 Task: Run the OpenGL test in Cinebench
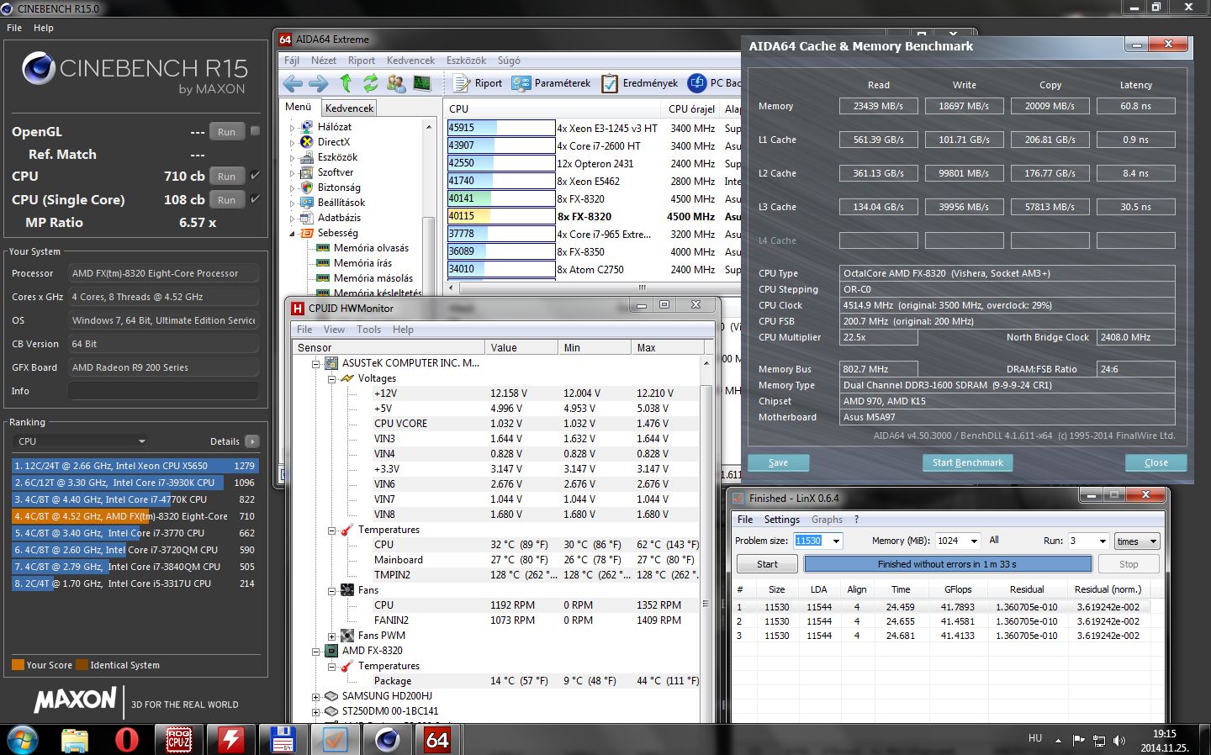click(x=226, y=132)
